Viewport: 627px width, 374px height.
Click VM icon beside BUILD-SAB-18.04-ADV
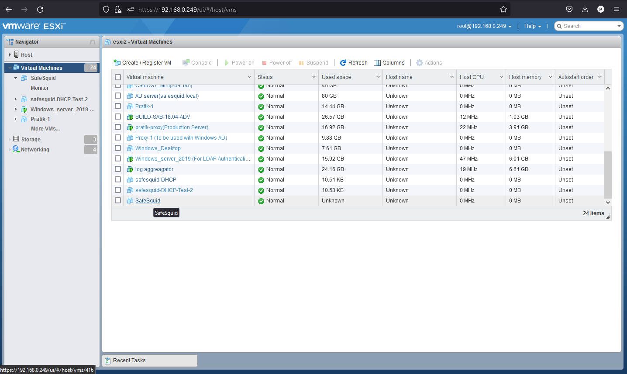(x=130, y=117)
